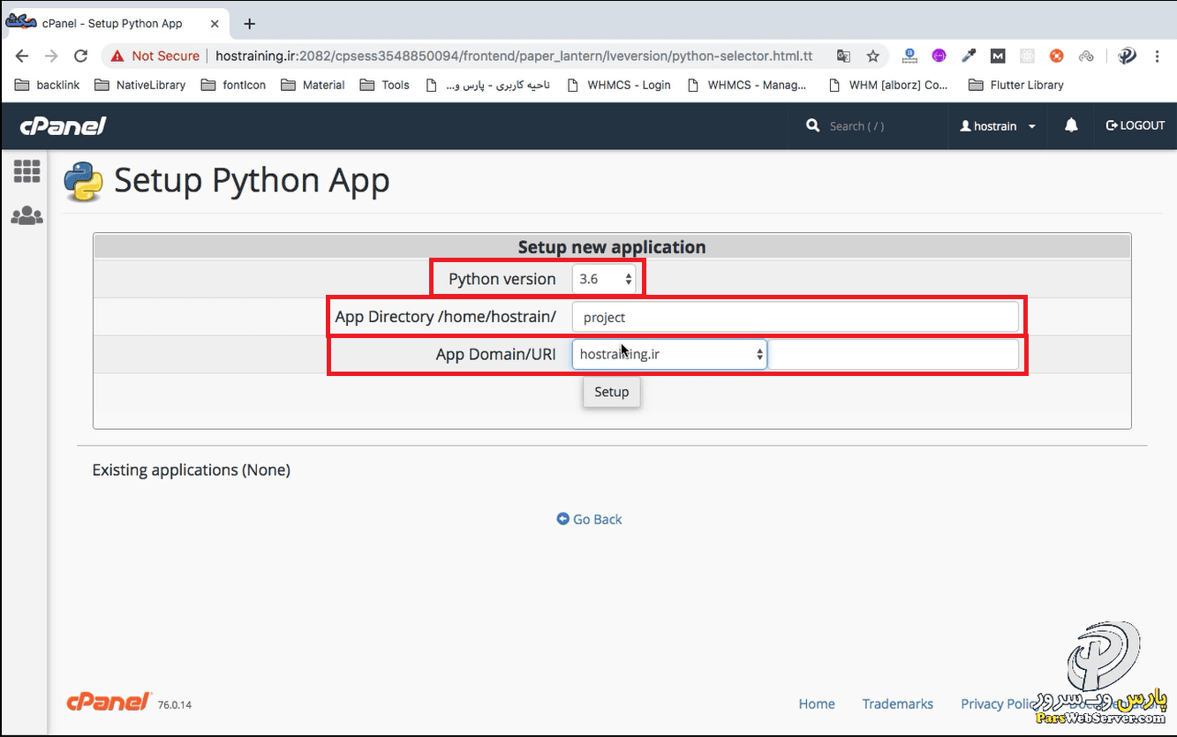The image size is (1177, 737).
Task: Click the browser back arrow
Action: [22, 56]
